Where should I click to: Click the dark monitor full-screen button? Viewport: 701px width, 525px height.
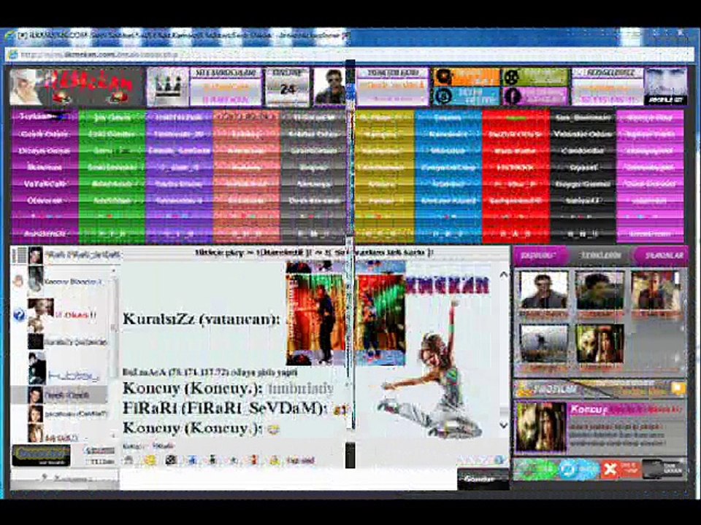point(664,469)
